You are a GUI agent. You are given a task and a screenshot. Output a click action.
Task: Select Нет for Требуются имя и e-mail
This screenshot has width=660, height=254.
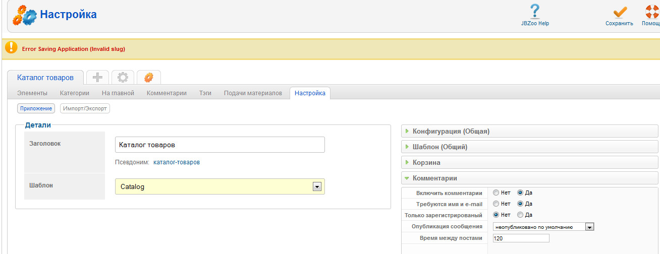tap(496, 204)
